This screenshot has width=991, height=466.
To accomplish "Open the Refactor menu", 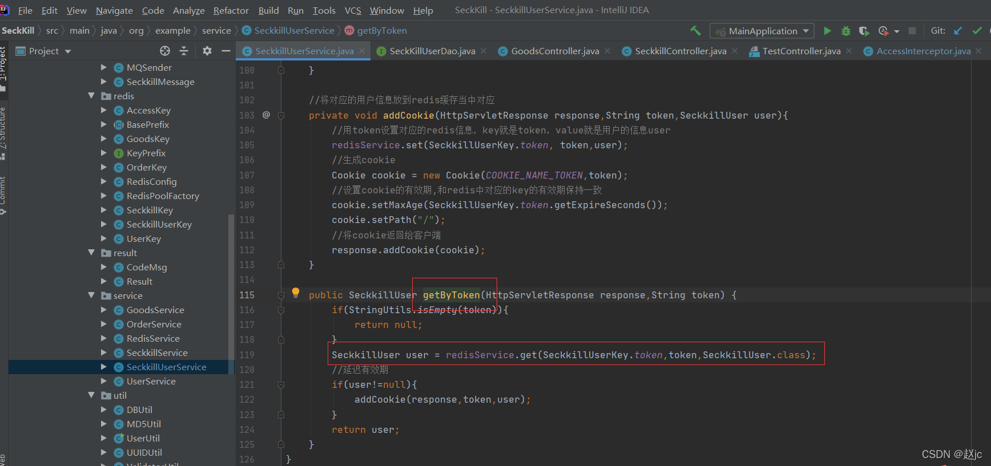I will coord(231,10).
